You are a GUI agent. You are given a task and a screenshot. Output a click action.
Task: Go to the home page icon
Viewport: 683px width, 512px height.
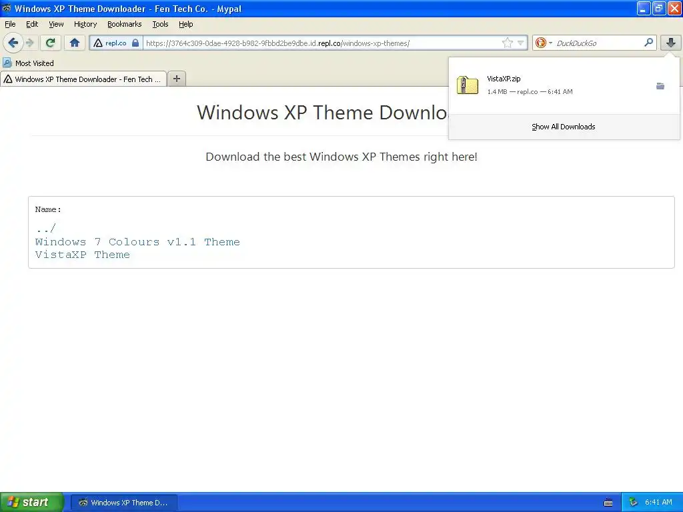coord(75,43)
